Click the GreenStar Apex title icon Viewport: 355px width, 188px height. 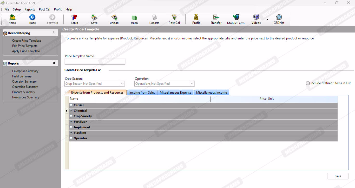[3, 3]
